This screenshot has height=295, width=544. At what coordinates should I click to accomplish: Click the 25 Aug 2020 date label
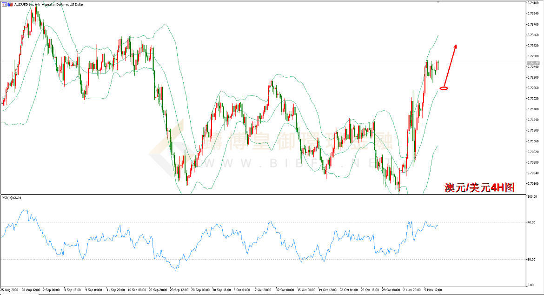9,289
